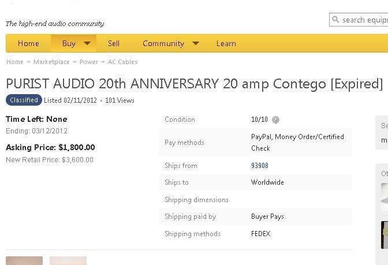Follow the Home breadcrumb link

[x=15, y=62]
